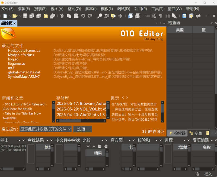Click the goto arrow icon
217x177 pixels.
pyautogui.click(x=120, y=16)
